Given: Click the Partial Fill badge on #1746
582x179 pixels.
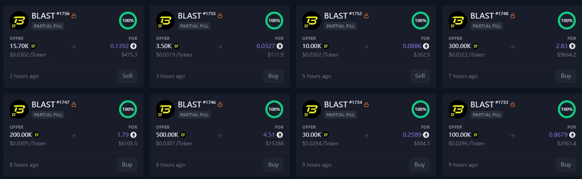Looking at the screenshot, I should [194, 115].
